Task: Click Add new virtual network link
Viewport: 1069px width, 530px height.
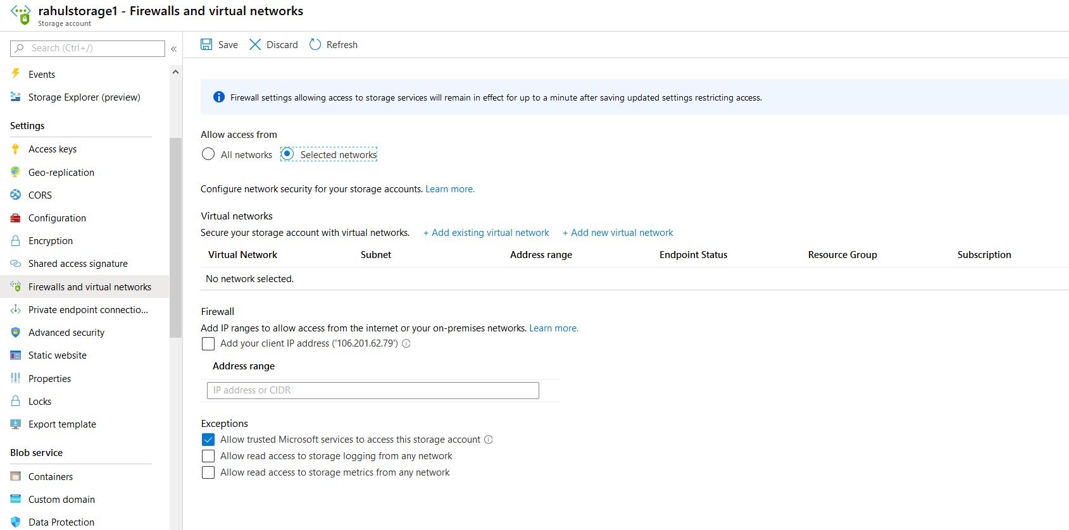Action: click(618, 233)
